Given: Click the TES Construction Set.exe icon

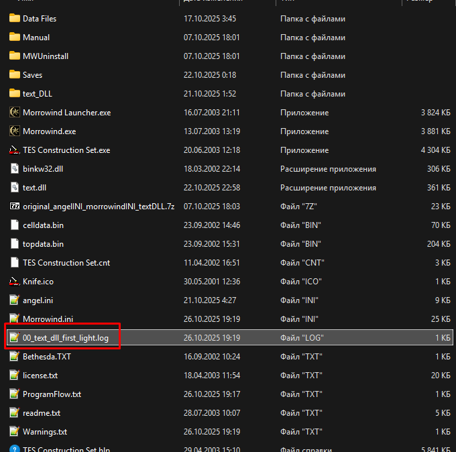Looking at the screenshot, I should coord(15,150).
